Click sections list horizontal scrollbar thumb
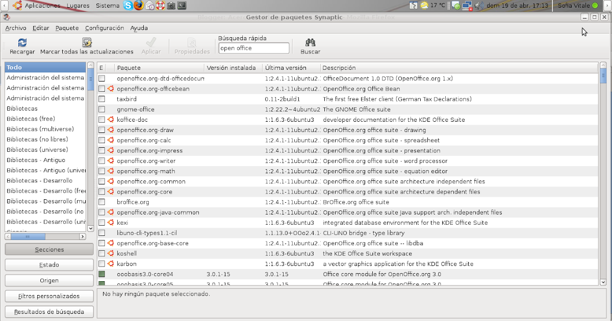 coord(28,237)
